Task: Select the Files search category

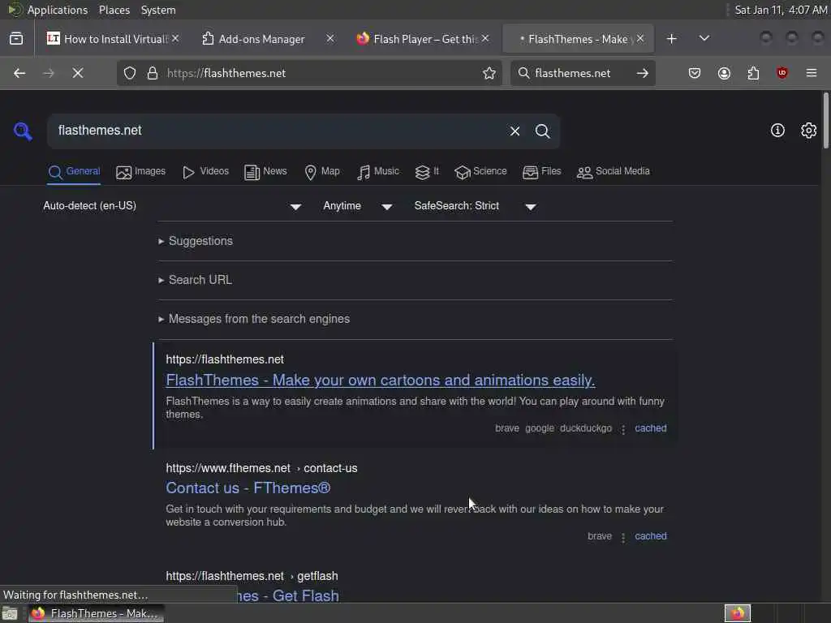Action: 541,172
